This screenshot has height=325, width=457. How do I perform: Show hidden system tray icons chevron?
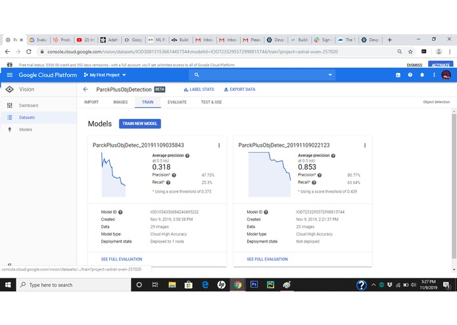tap(373, 285)
